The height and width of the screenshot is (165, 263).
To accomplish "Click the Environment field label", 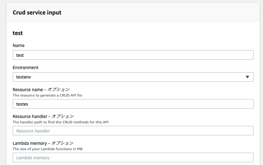I will [26, 68].
